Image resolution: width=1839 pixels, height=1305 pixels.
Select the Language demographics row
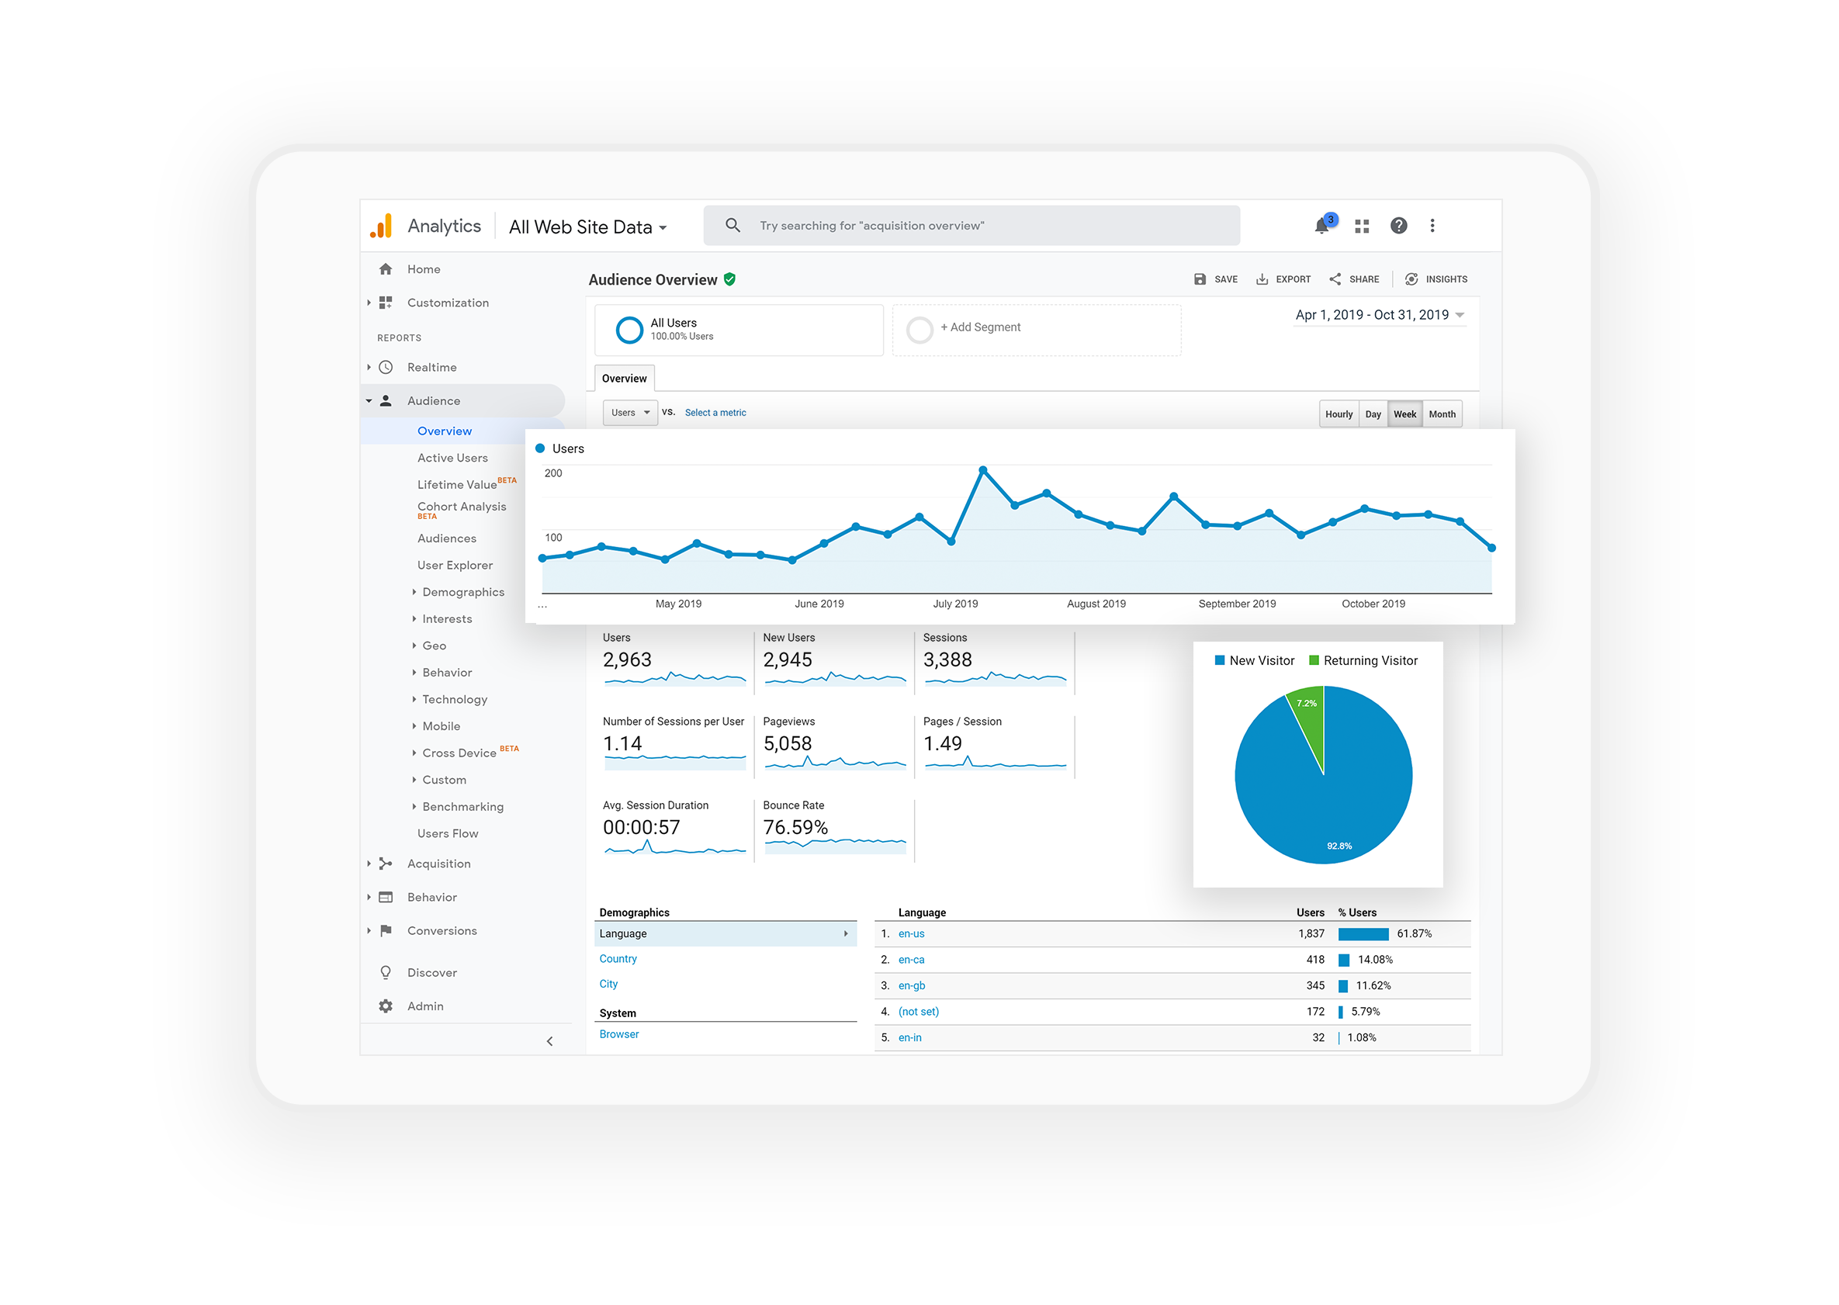coord(725,935)
